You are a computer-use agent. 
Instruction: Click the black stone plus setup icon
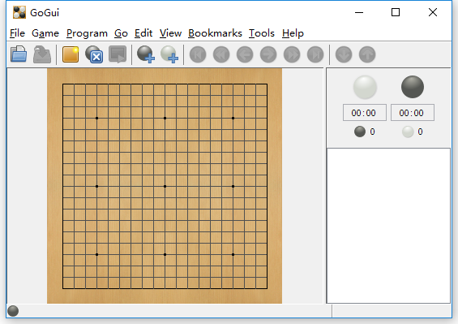(146, 54)
